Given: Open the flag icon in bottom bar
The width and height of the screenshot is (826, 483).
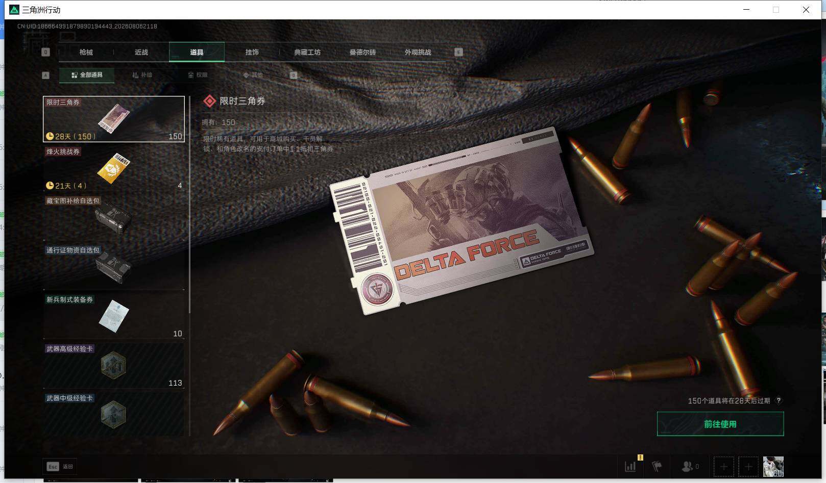Looking at the screenshot, I should point(657,466).
